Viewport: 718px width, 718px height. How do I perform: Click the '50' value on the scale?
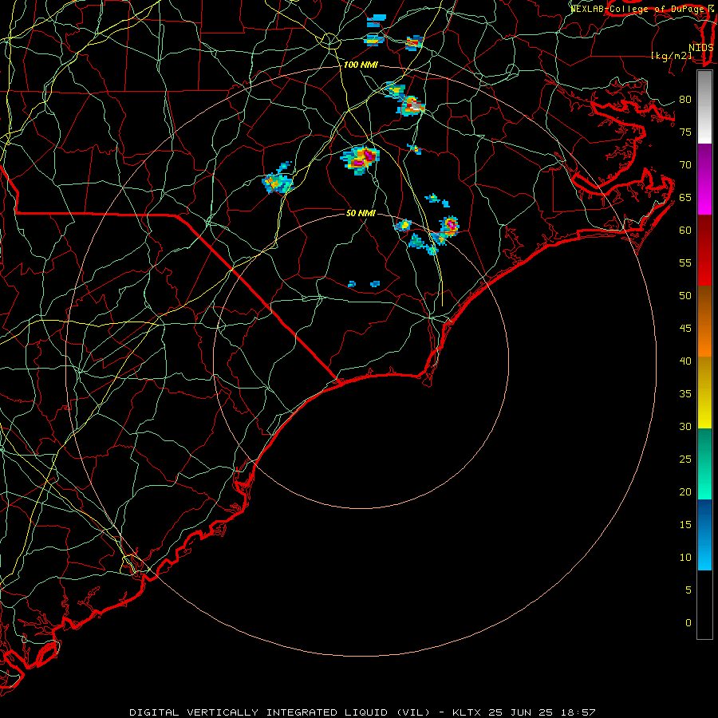coord(685,295)
